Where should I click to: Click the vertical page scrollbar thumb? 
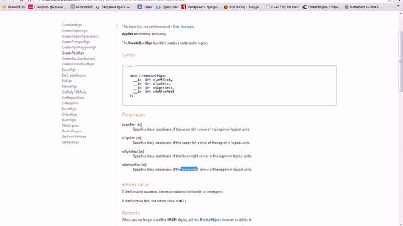coord(400,61)
